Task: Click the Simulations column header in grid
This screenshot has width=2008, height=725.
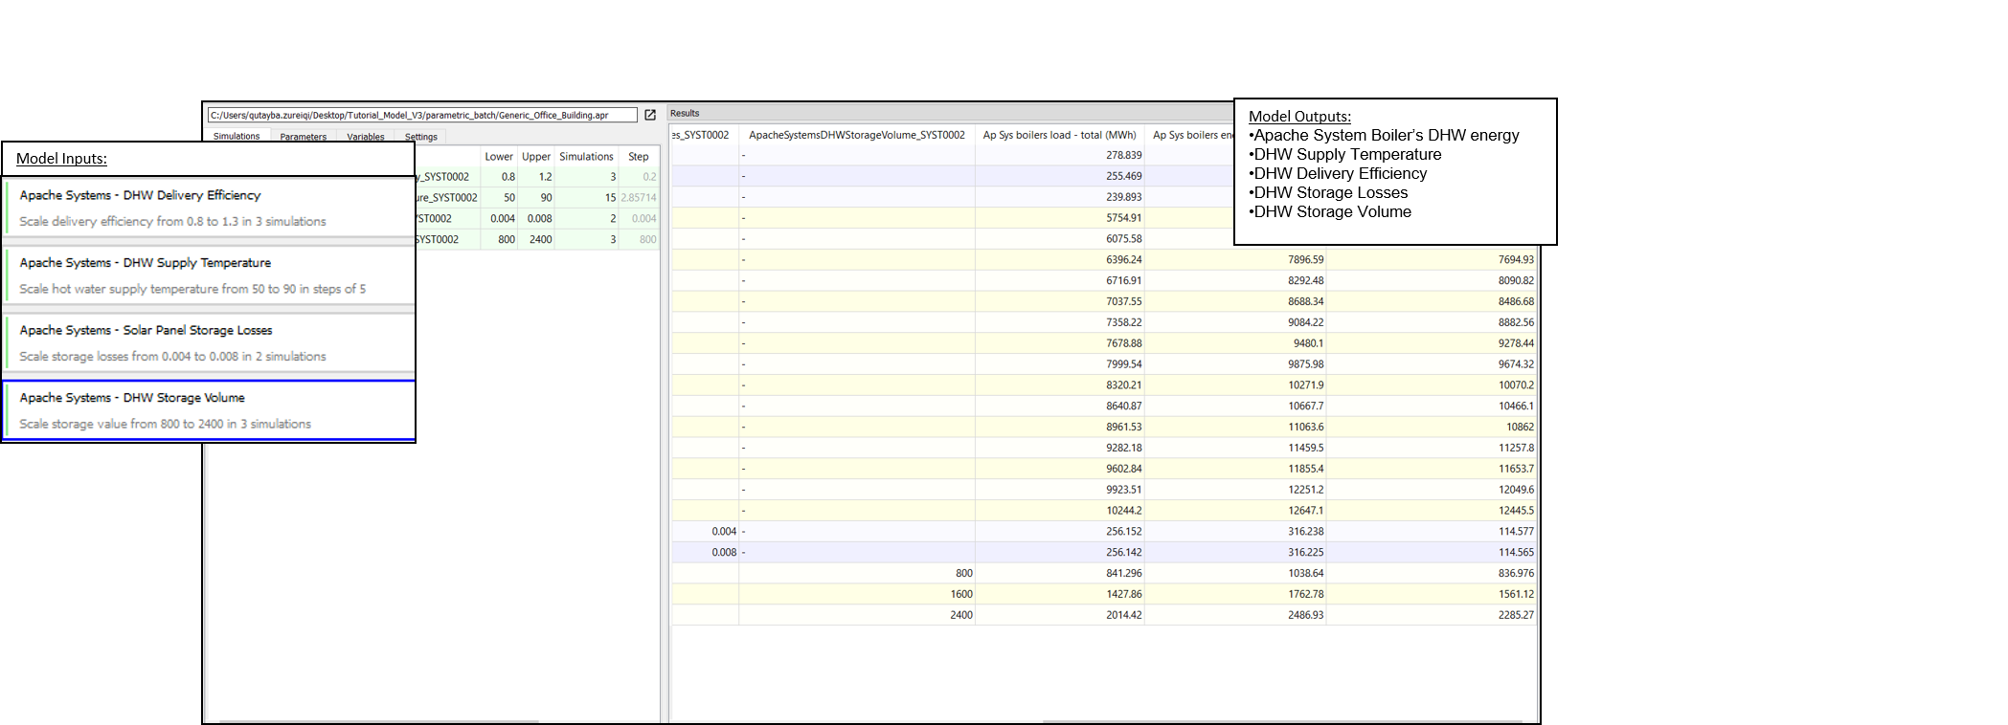Action: pos(586,157)
